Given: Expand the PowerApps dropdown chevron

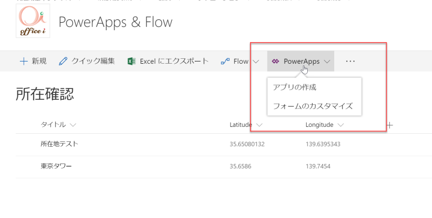Looking at the screenshot, I should tap(327, 62).
